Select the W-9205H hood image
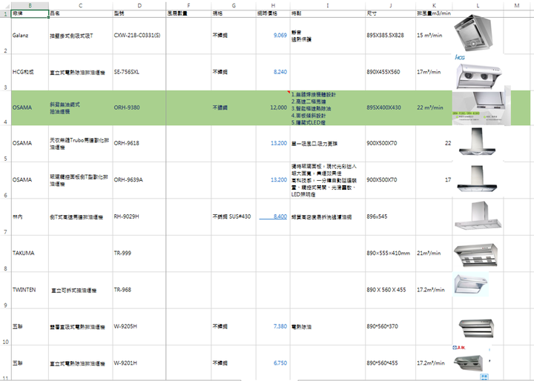The width and height of the screenshot is (534, 381). coord(476,328)
